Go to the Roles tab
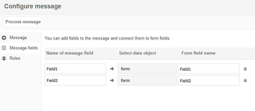The width and height of the screenshot is (255, 111). pos(15,58)
